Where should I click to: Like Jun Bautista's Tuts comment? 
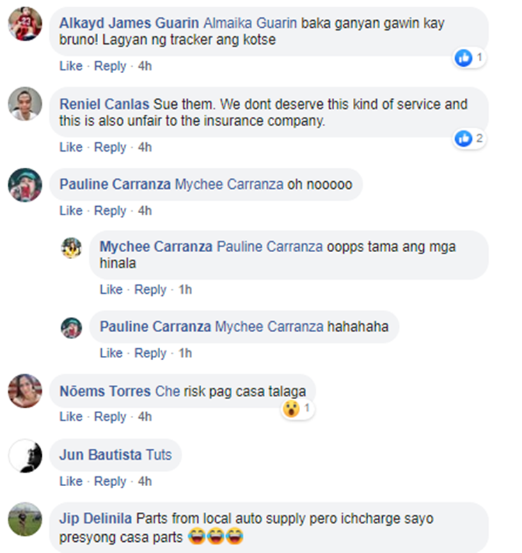click(x=71, y=481)
